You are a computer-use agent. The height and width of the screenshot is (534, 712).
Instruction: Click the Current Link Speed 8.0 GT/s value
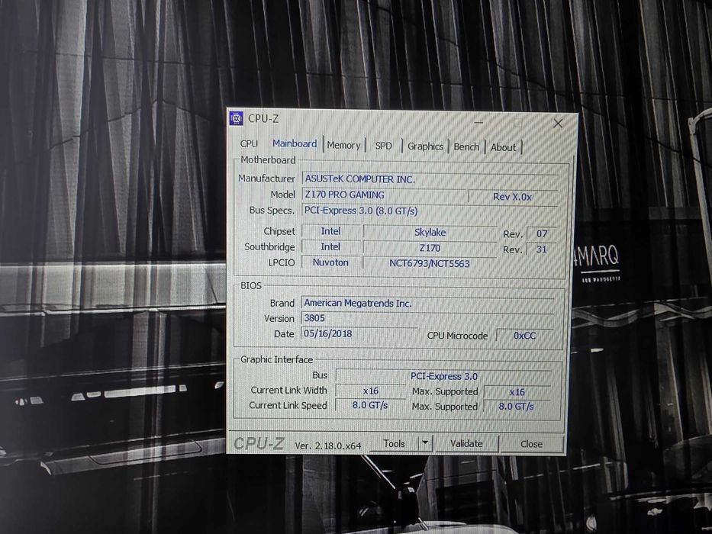click(x=370, y=405)
